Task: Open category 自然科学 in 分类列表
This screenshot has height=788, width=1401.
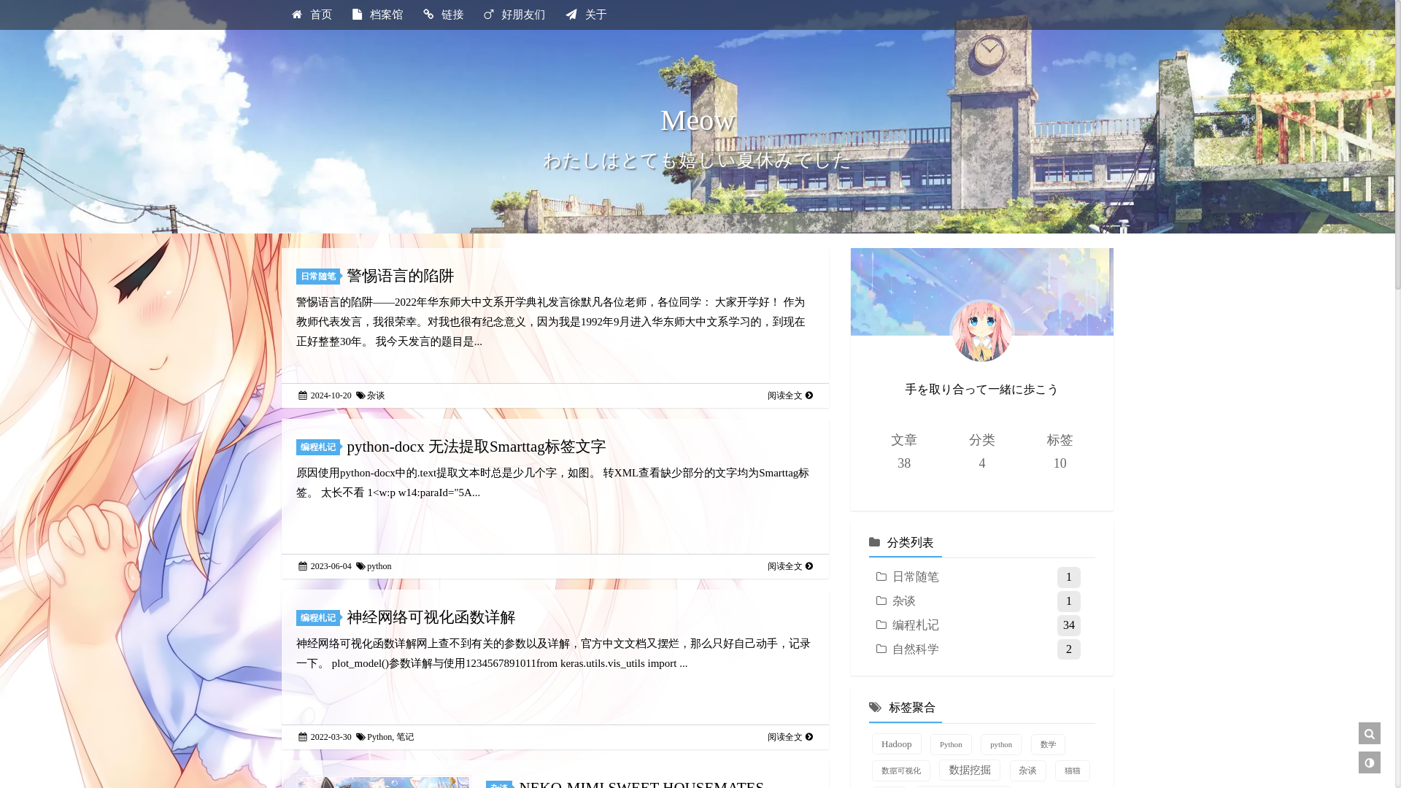Action: pyautogui.click(x=916, y=649)
